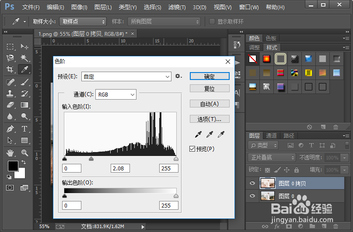Select the Magic Wand tool
Screen dimensions: 353x232
pos(24,58)
